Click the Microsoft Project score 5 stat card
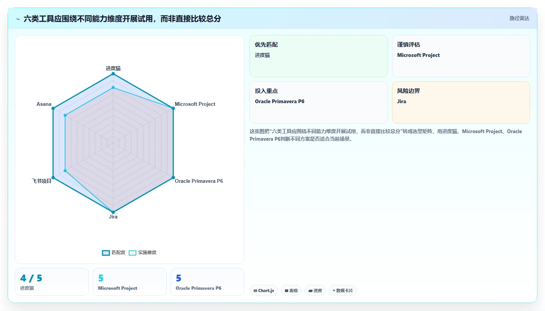The height and width of the screenshot is (311, 545). pyautogui.click(x=130, y=282)
